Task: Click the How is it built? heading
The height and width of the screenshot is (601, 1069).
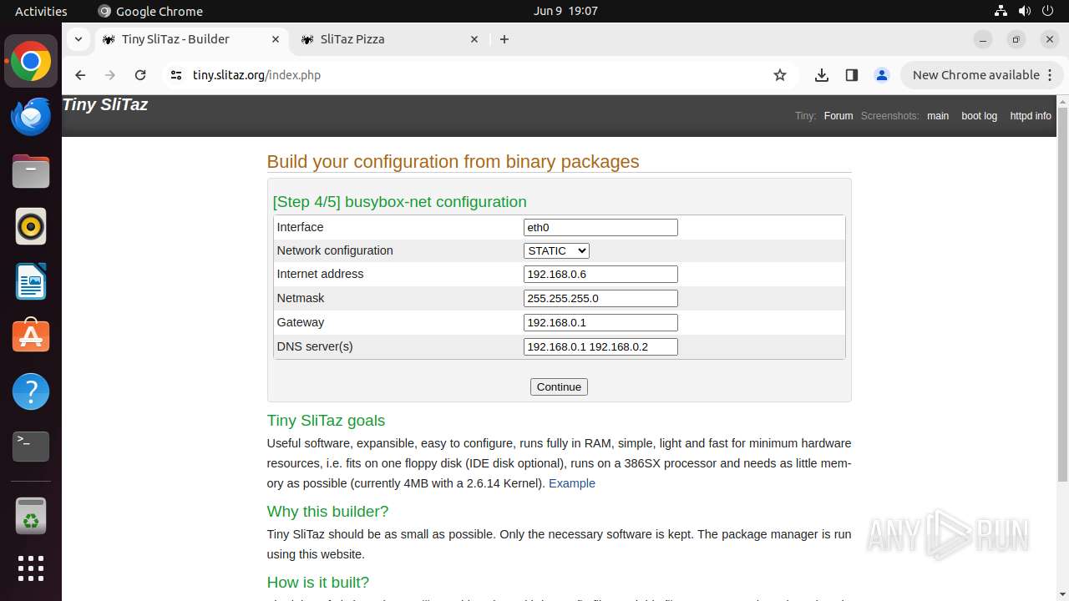Action: point(317,583)
